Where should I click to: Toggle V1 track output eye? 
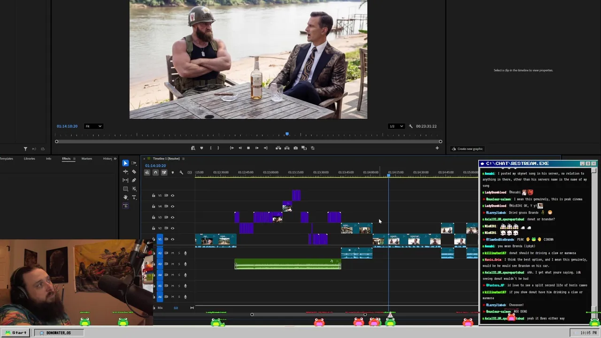click(173, 239)
